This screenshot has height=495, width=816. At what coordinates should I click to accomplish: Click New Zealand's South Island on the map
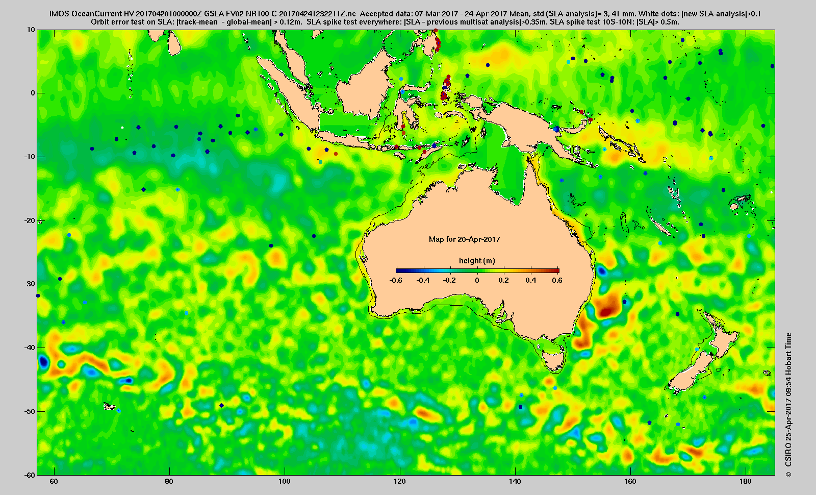692,373
